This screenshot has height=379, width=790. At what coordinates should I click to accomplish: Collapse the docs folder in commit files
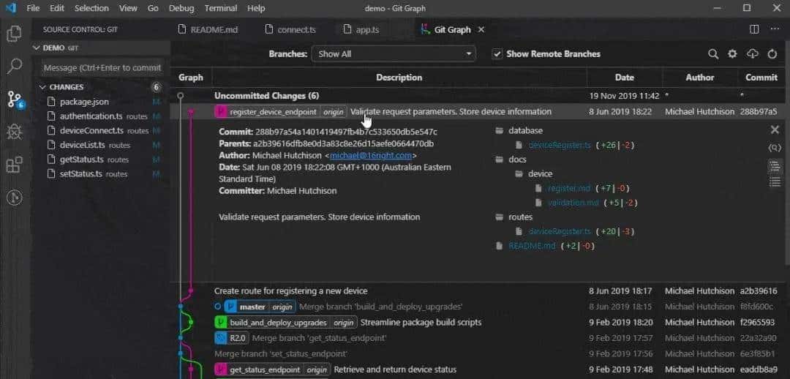[x=511, y=160]
